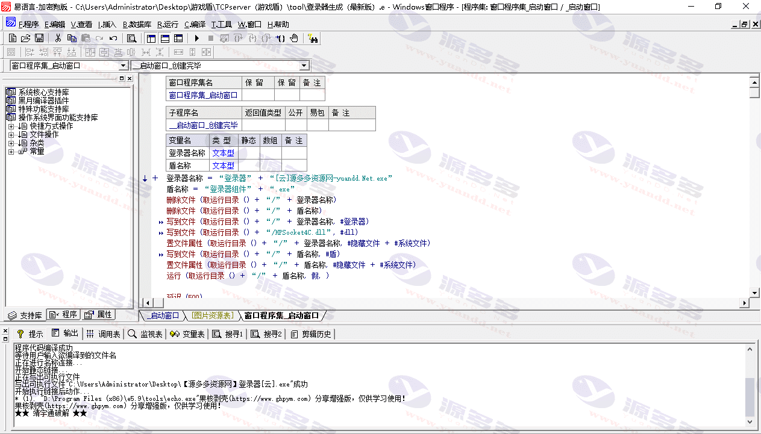This screenshot has height=434, width=761.
Task: Open the F.程序 menu
Action: point(28,25)
